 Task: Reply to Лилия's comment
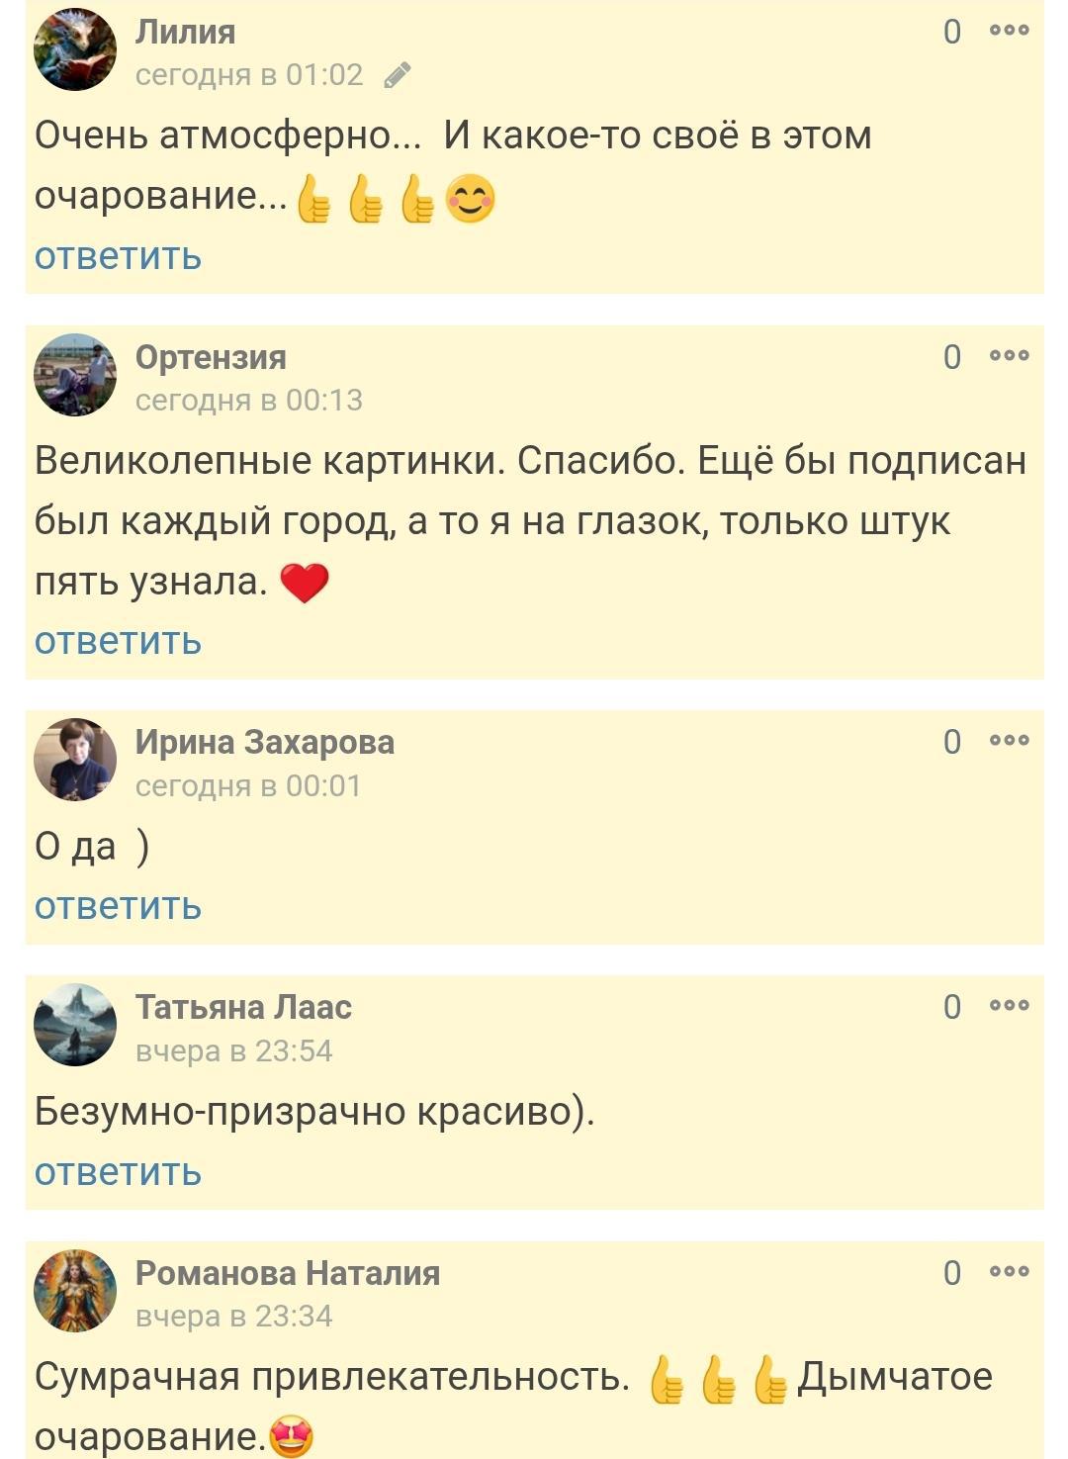[x=118, y=256]
